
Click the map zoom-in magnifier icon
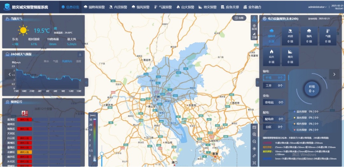[x=254, y=134]
